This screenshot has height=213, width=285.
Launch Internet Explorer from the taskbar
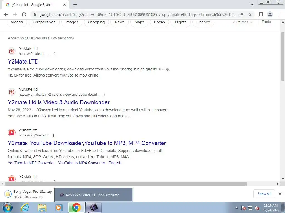tap(25, 207)
